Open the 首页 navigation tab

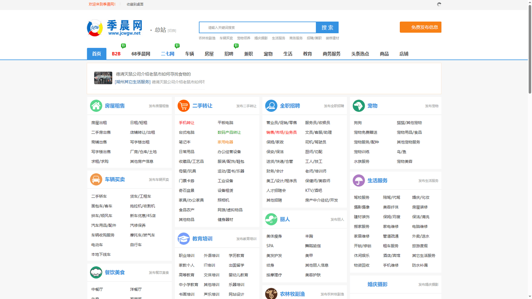[96, 54]
